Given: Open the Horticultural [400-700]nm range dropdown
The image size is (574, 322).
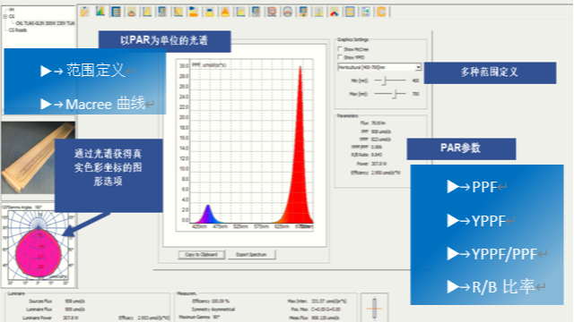Looking at the screenshot, I should coord(379,67).
